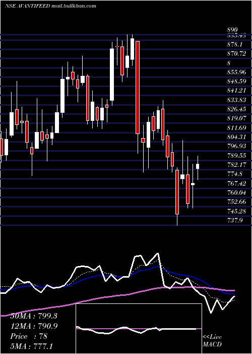The width and height of the screenshot is (252, 354).
Task: Select the 774.8 price axis label
Action: click(x=235, y=174)
